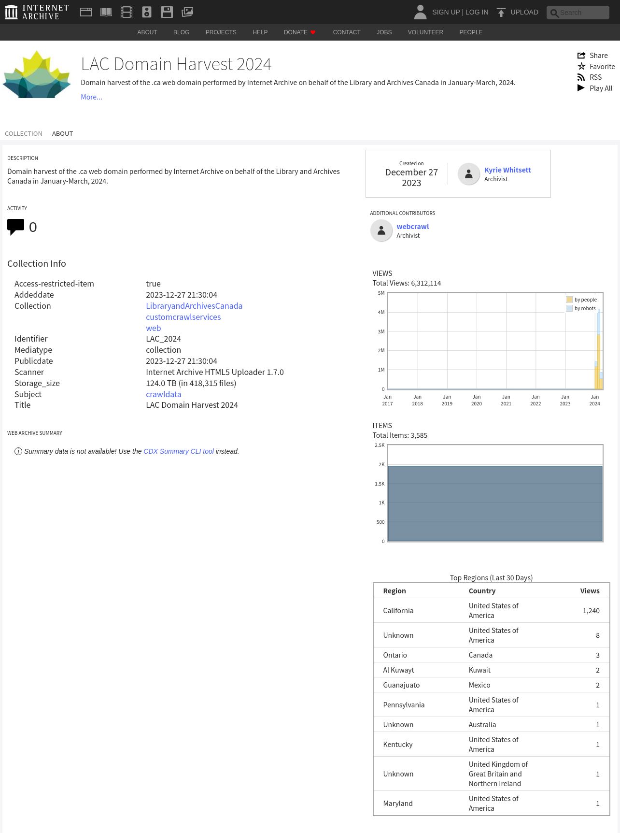Click the 124.0 TB storage size value
Screen dimensions: 620x833
(x=191, y=383)
